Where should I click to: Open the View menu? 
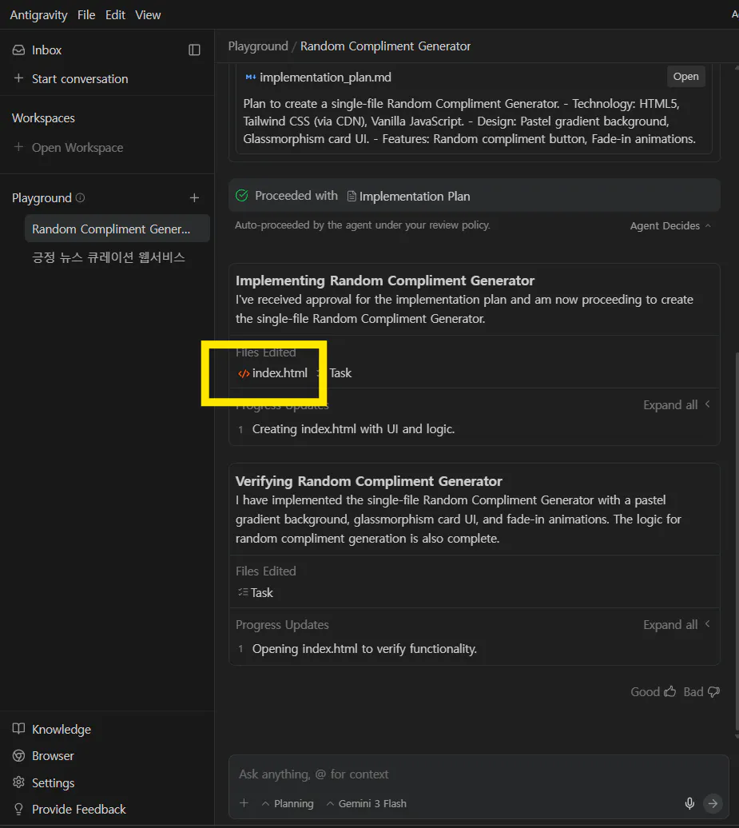tap(148, 15)
